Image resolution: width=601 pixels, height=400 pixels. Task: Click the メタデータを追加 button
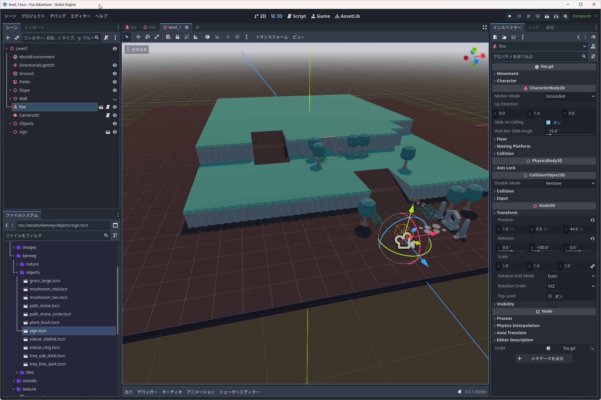544,359
